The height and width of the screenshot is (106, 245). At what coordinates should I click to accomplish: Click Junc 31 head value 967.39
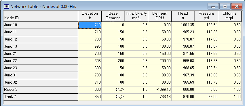click(183, 76)
